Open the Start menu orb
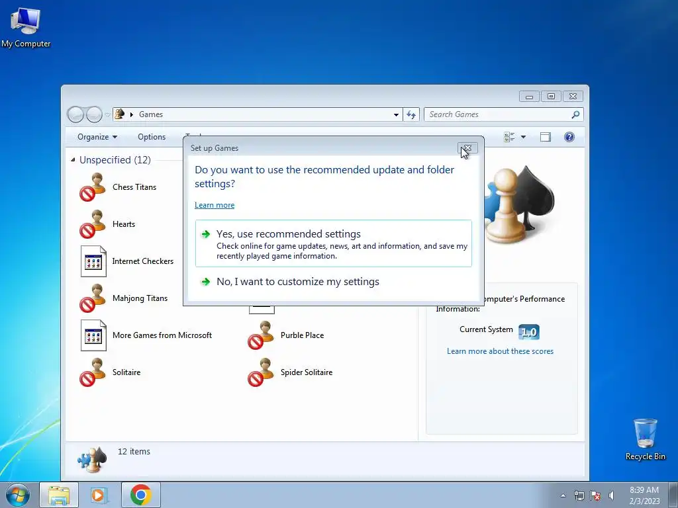Viewport: 678px width, 508px height. 18,495
